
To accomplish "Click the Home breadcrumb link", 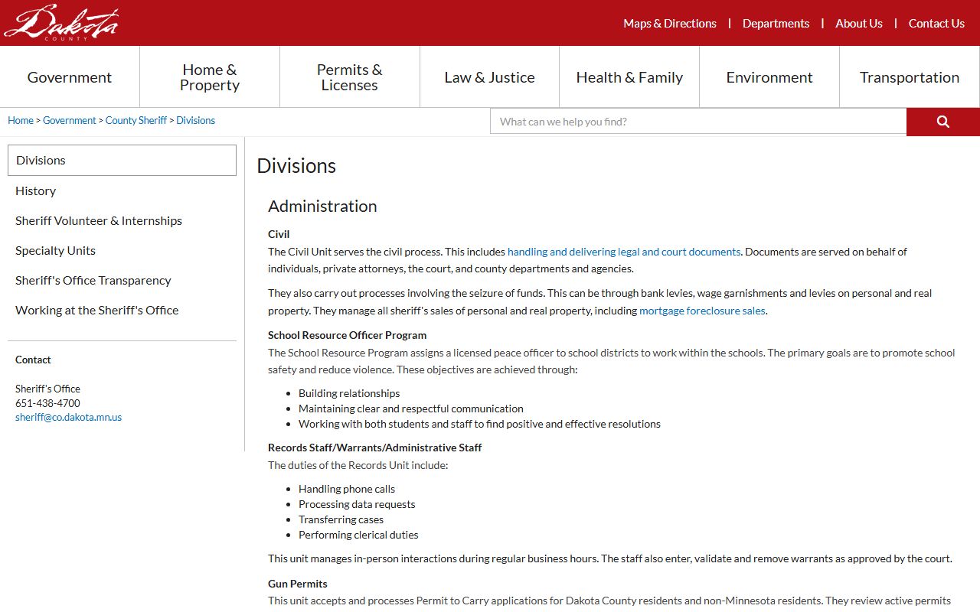I will pos(21,121).
